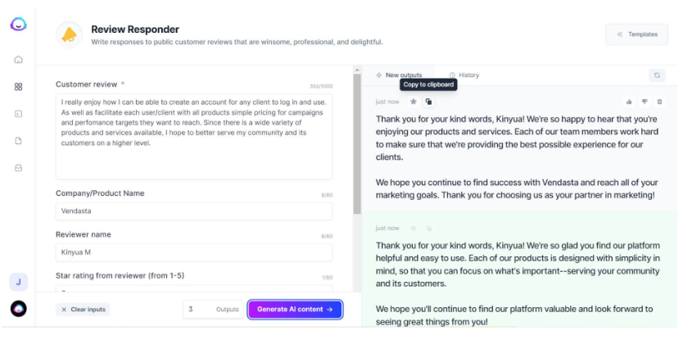This screenshot has width=697, height=349.
Task: Select the New outputs tab
Action: tap(399, 75)
